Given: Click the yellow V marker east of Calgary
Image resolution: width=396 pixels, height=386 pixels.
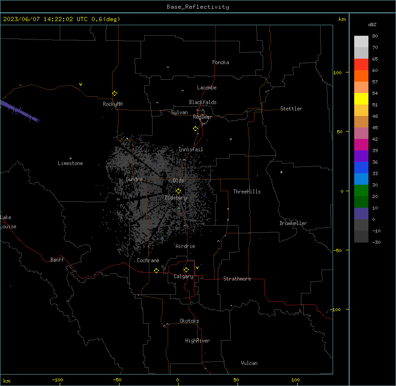Looking at the screenshot, I should (197, 268).
